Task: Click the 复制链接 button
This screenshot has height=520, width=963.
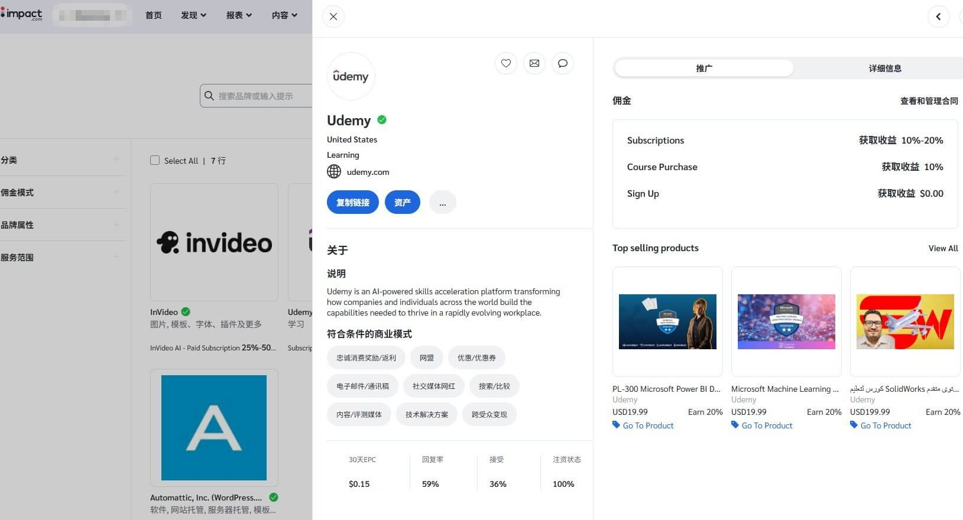Action: (x=353, y=202)
